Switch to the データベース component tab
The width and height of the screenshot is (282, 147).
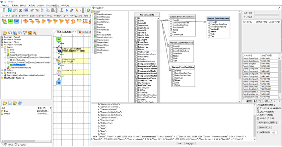coord(23,16)
